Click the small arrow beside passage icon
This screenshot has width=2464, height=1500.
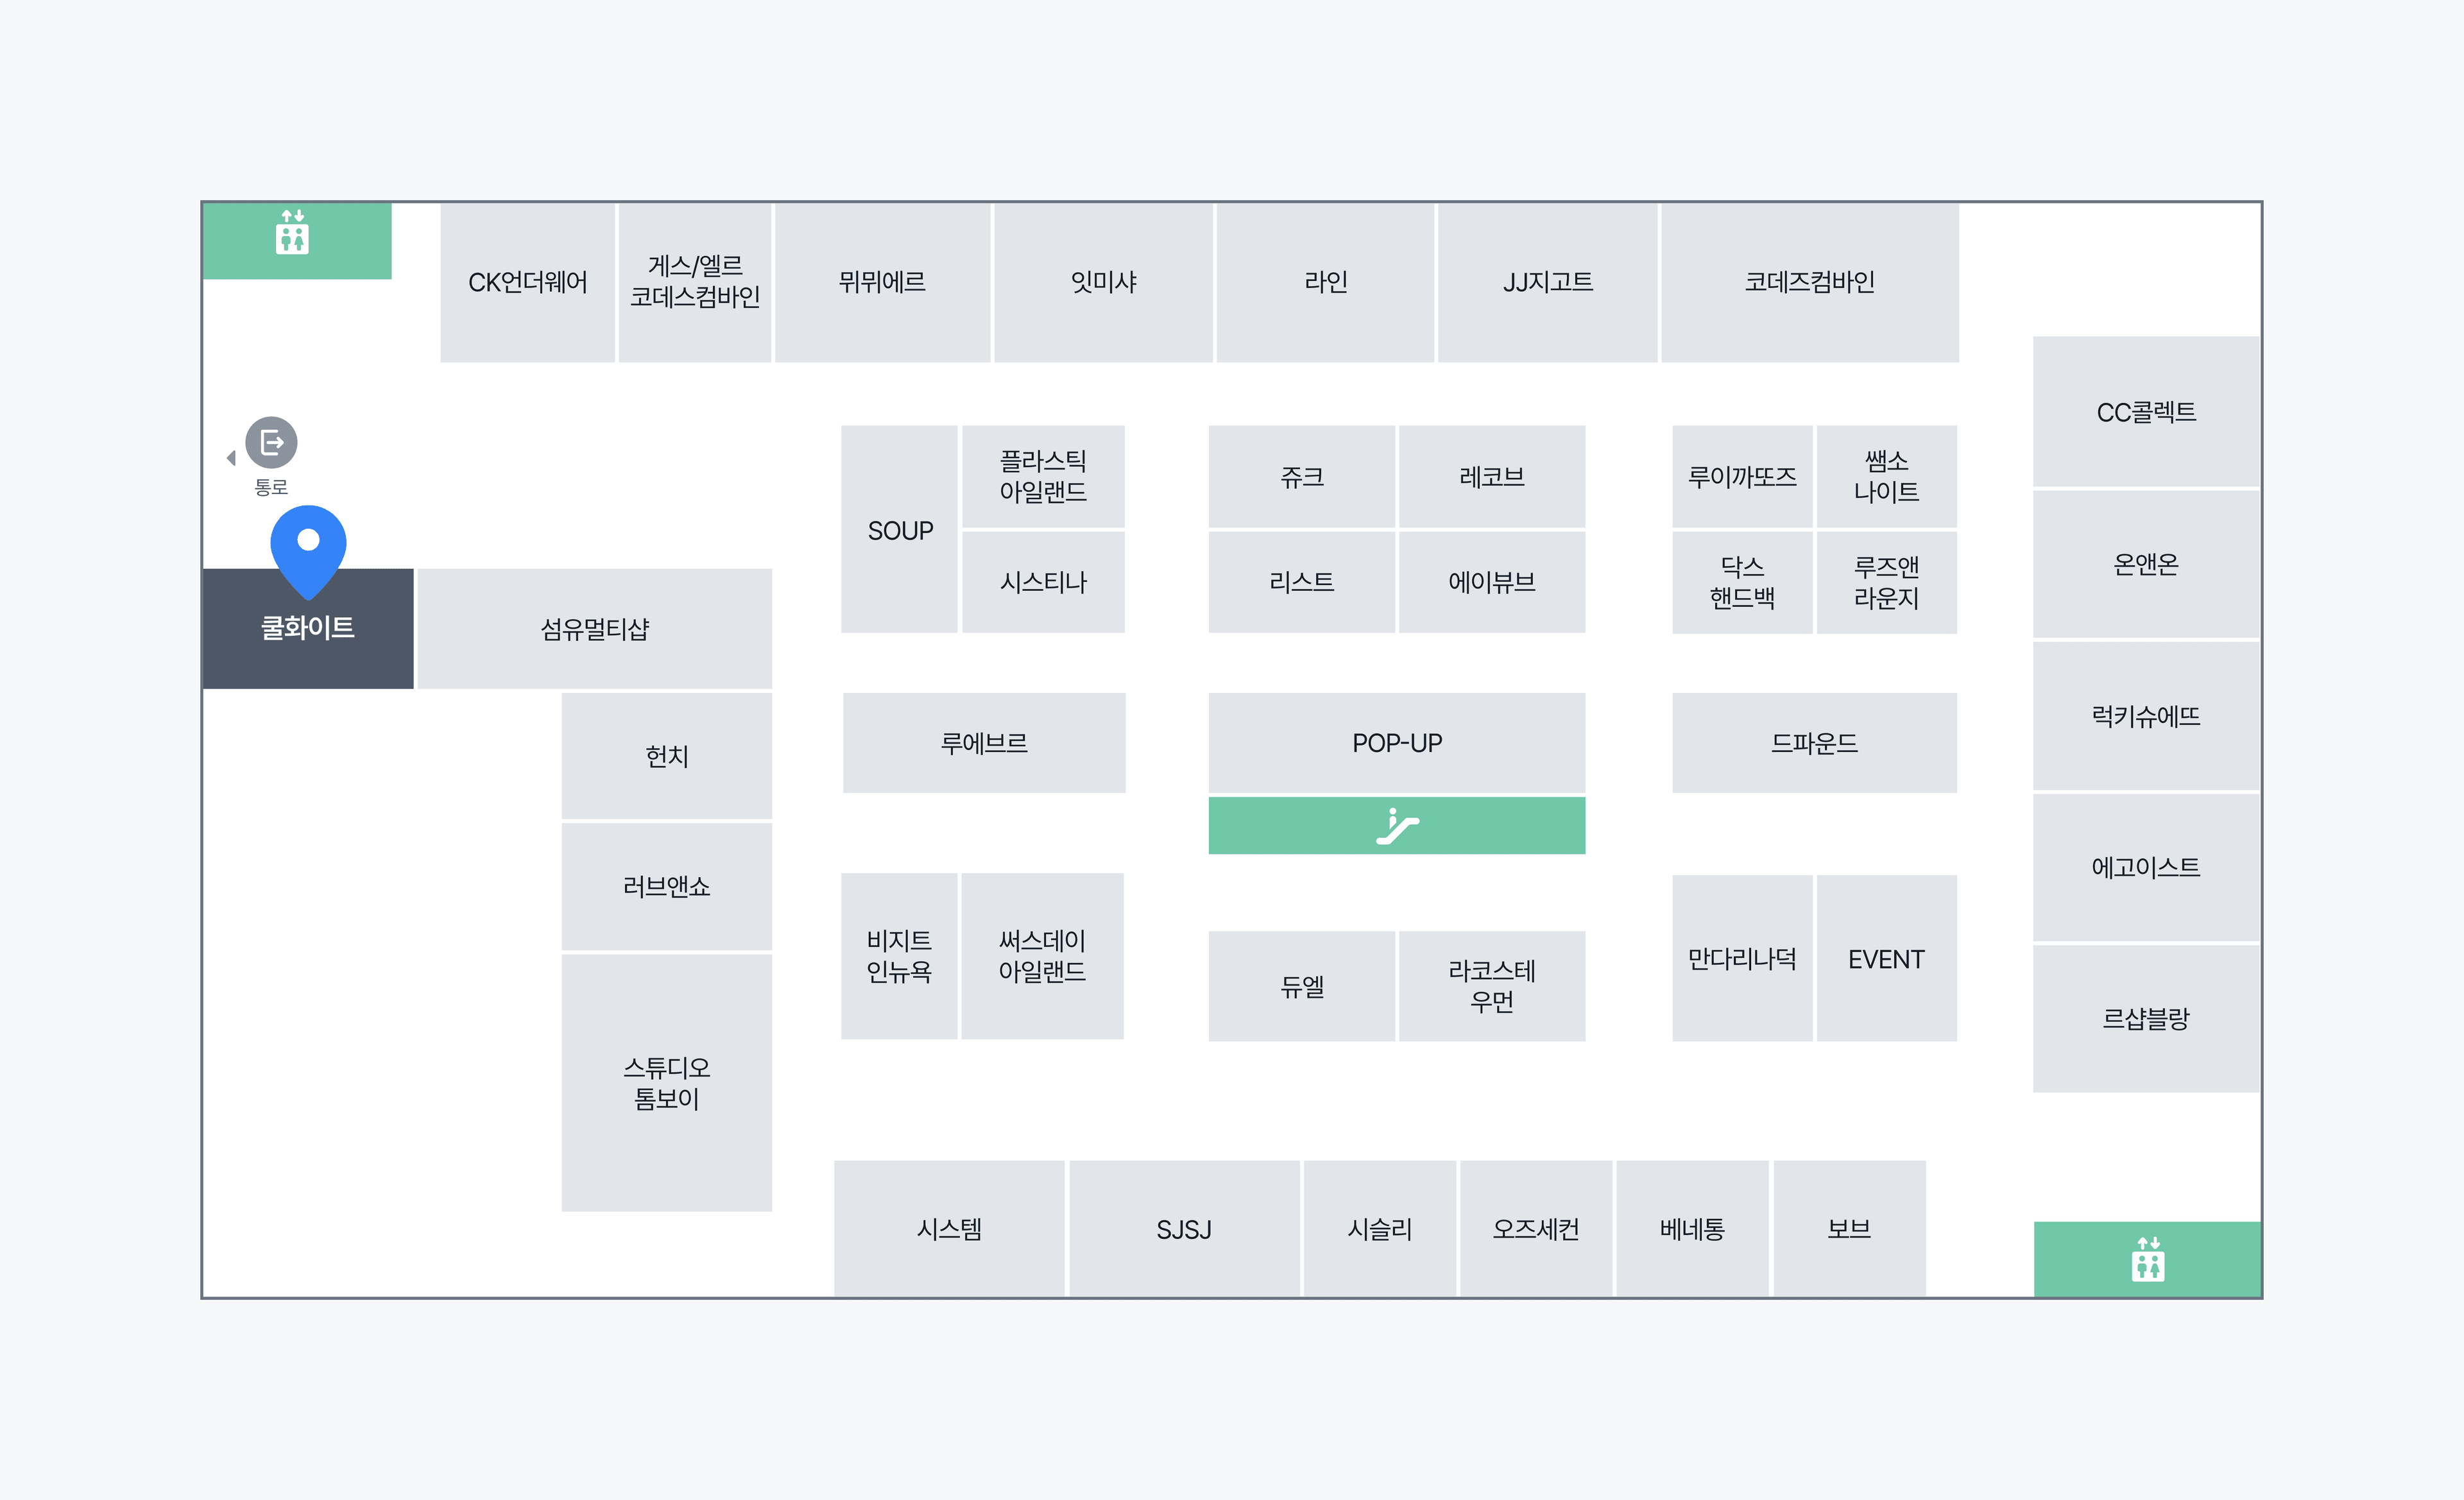[x=231, y=458]
